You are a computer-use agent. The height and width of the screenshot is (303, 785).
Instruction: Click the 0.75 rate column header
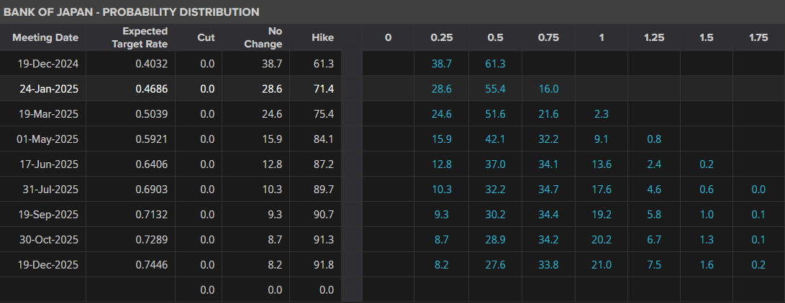(548, 37)
